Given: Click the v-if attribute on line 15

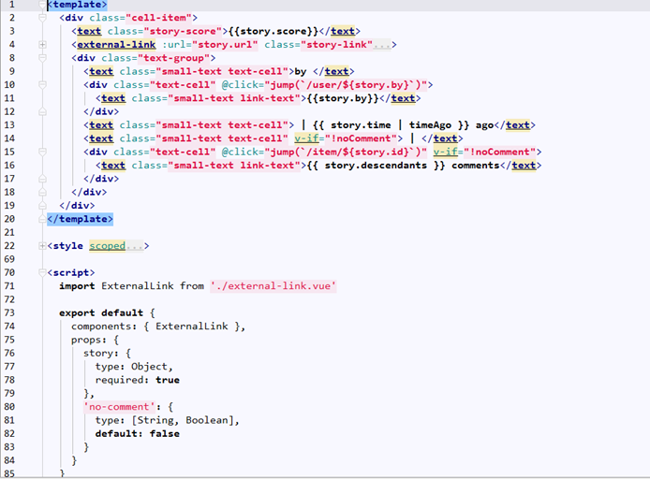Looking at the screenshot, I should tap(446, 152).
